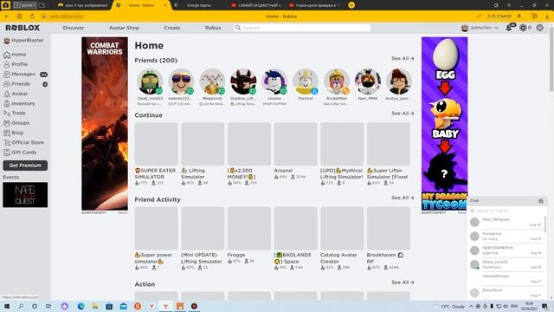This screenshot has width=554, height=312.
Task: Switch to САМЫЙ БЮДЖЕТНЫЙ YouTube tab
Action: [x=256, y=5]
